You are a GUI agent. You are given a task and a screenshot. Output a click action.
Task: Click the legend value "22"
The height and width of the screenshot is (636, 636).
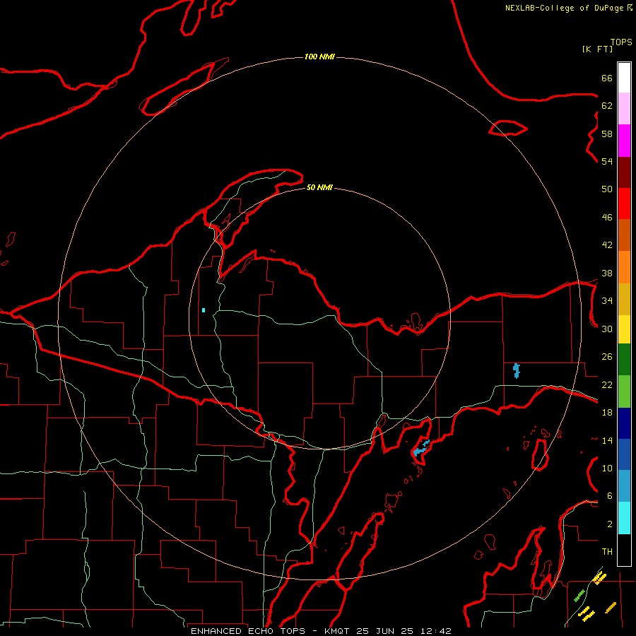click(x=607, y=384)
